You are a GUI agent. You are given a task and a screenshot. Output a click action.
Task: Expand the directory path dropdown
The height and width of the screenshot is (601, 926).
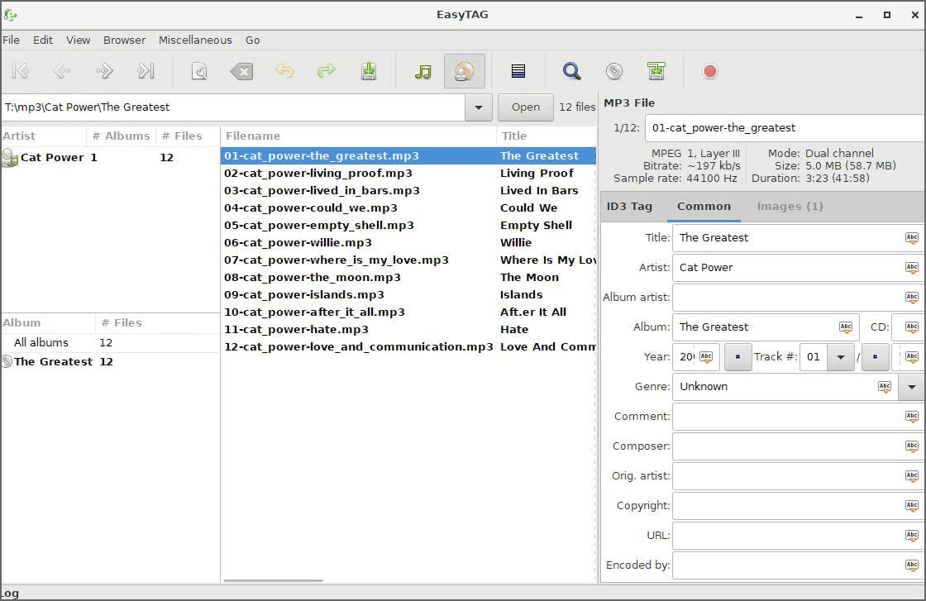click(478, 107)
